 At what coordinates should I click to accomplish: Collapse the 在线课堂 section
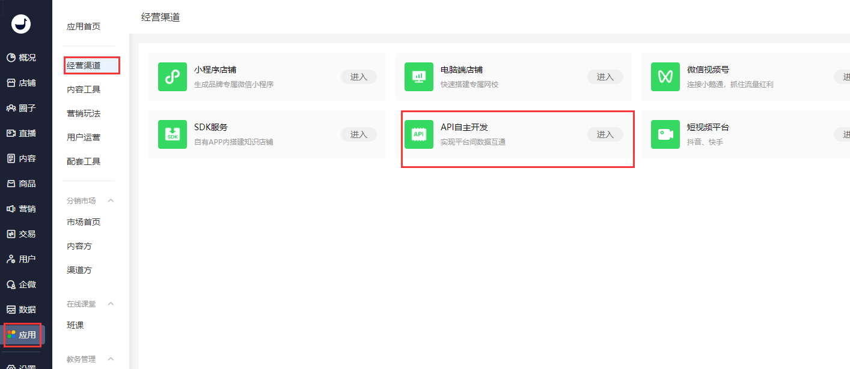coord(111,304)
